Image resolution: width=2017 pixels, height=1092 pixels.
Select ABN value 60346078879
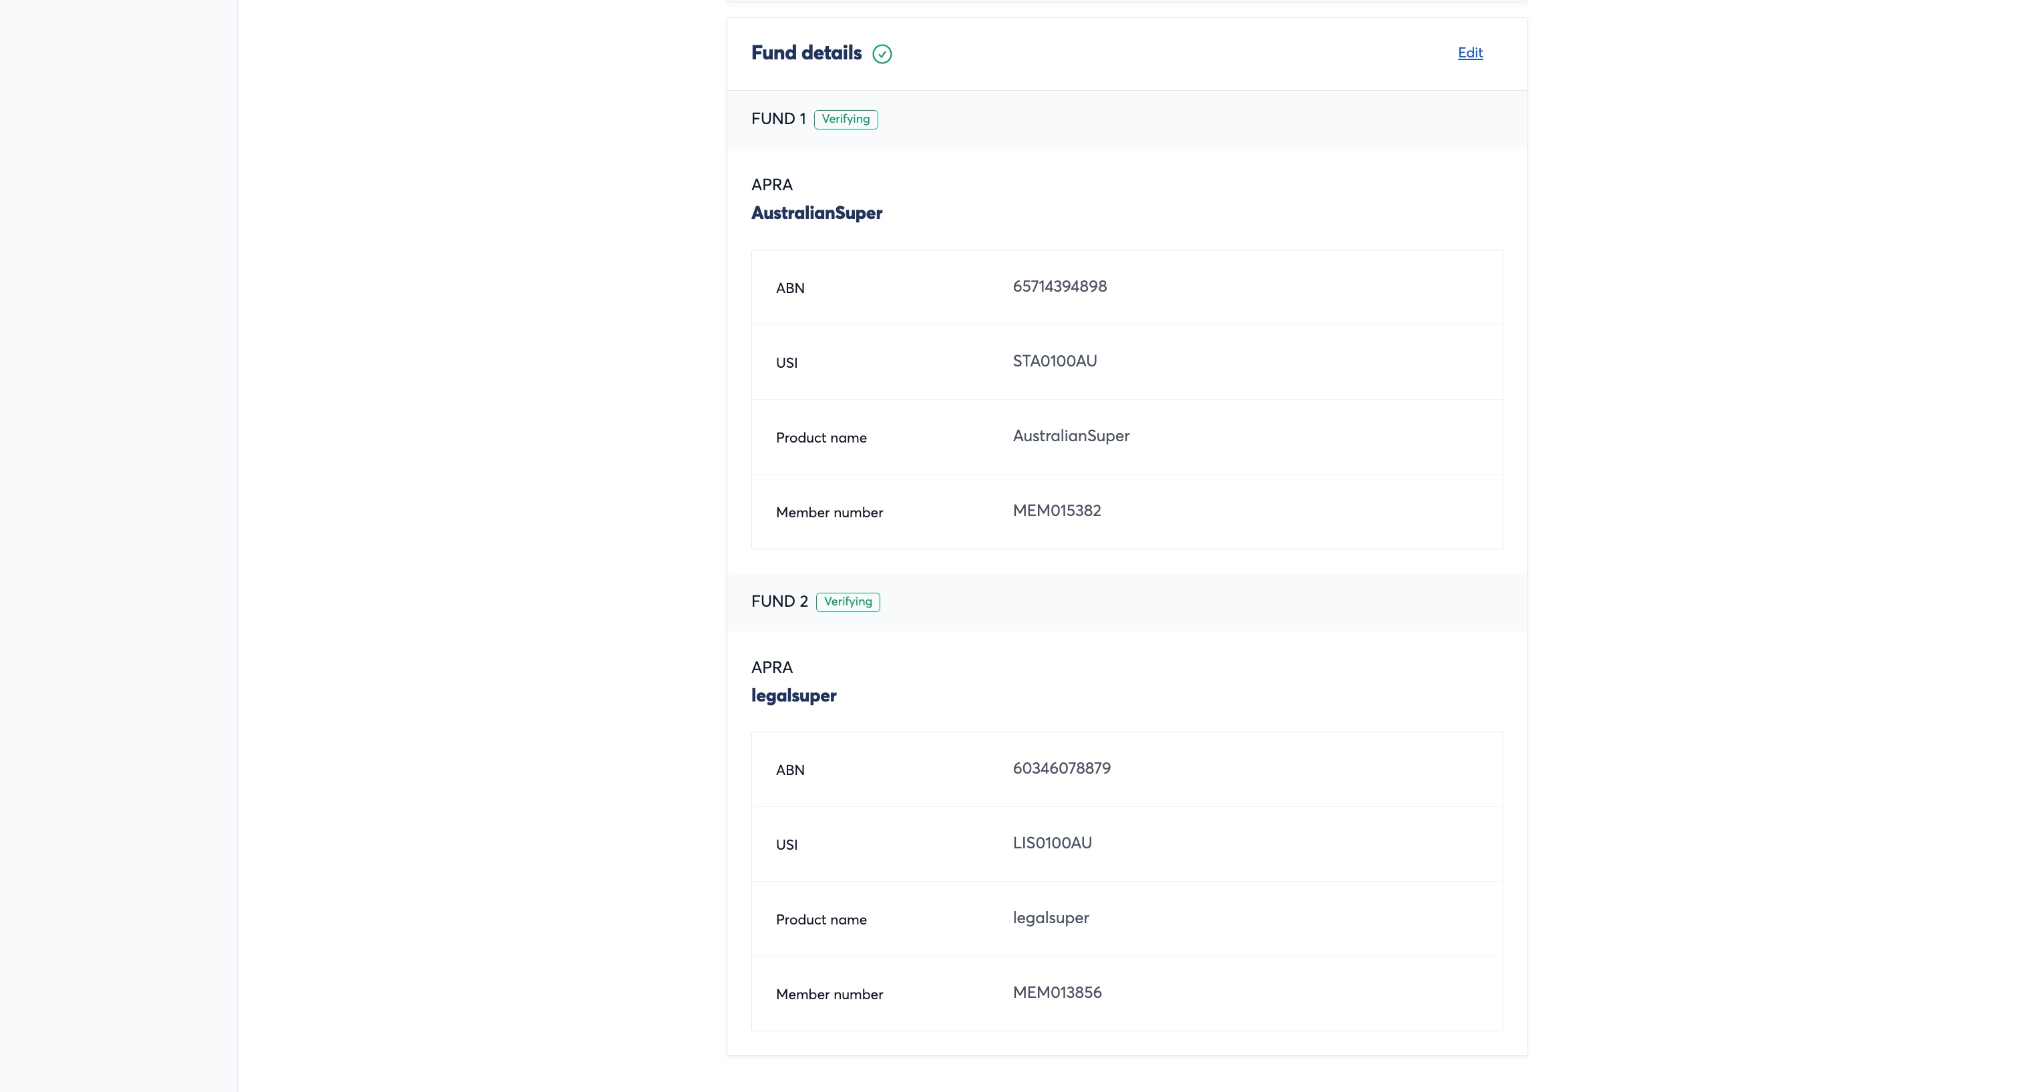(x=1061, y=769)
